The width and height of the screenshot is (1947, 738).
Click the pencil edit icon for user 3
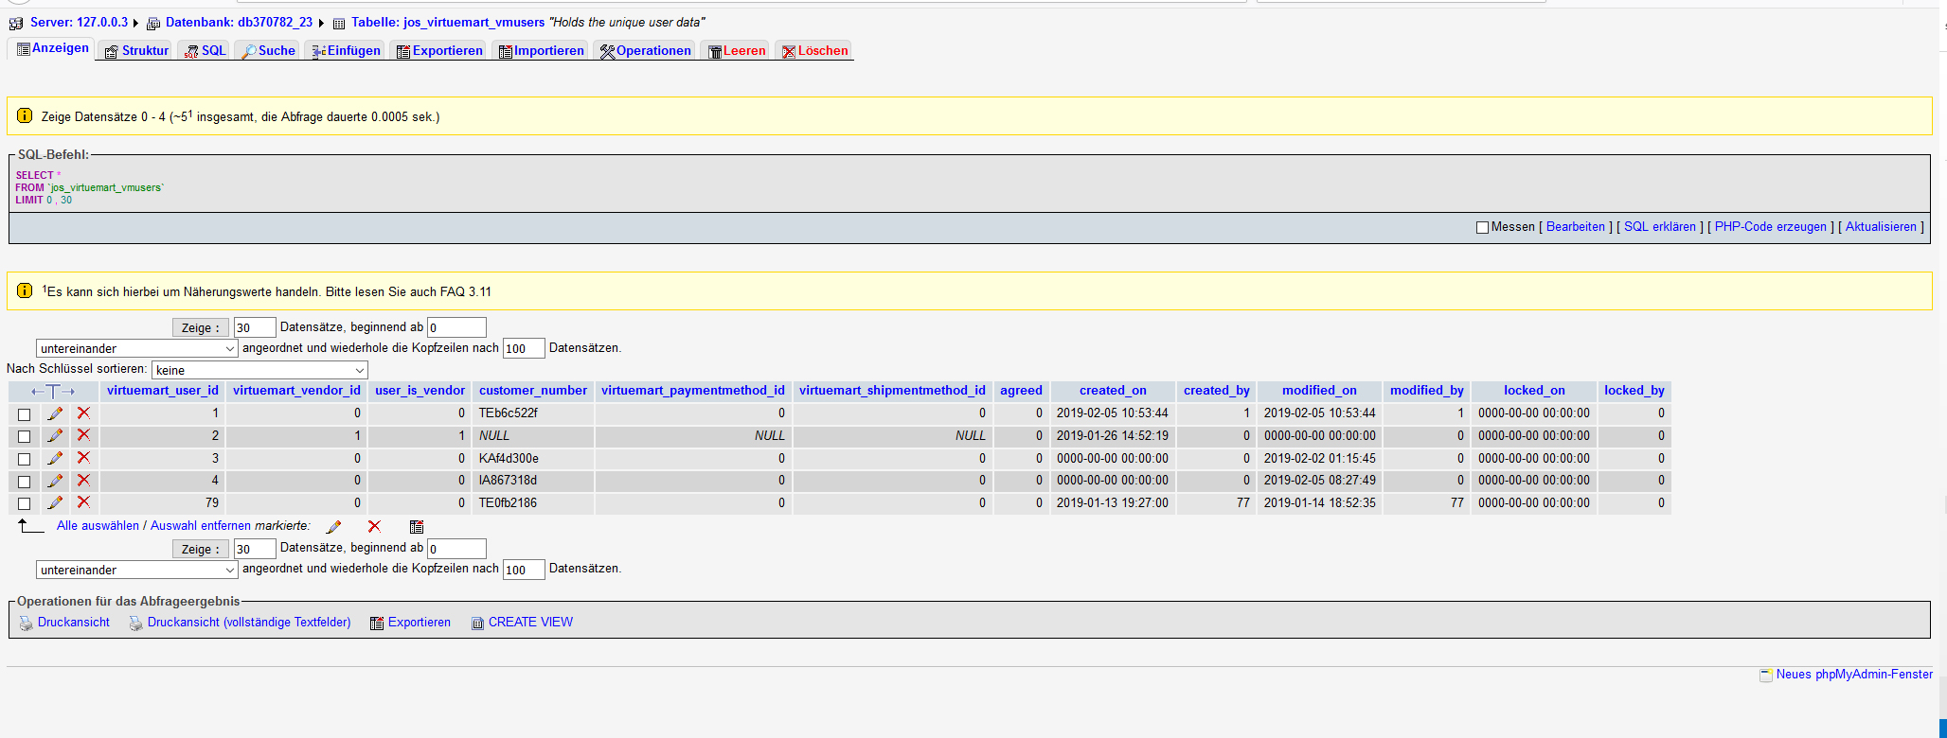pyautogui.click(x=56, y=459)
